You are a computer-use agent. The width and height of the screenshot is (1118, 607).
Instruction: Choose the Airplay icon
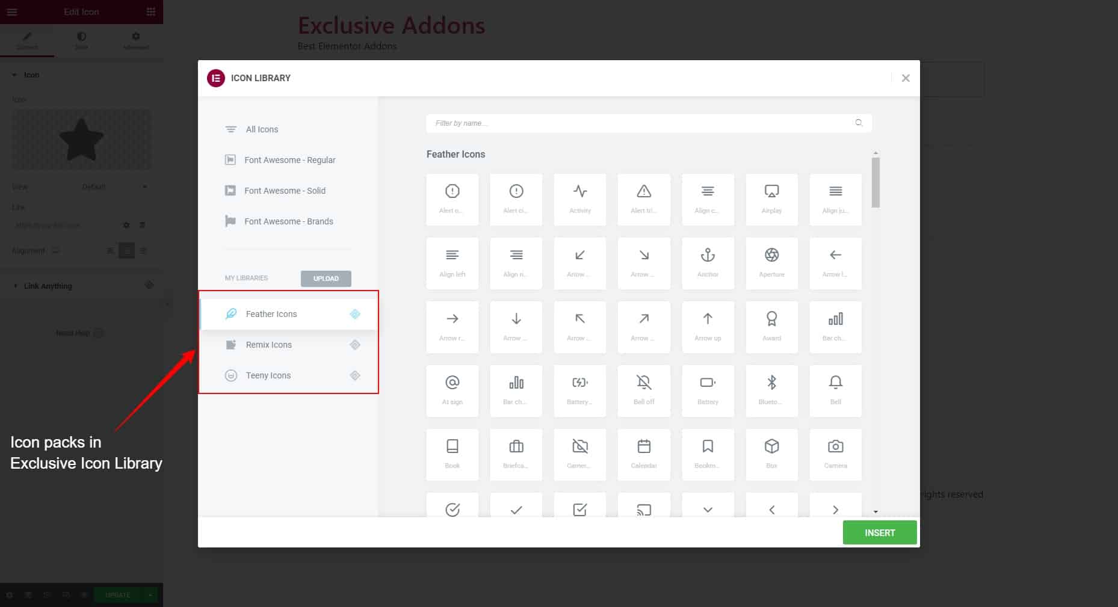click(x=771, y=200)
